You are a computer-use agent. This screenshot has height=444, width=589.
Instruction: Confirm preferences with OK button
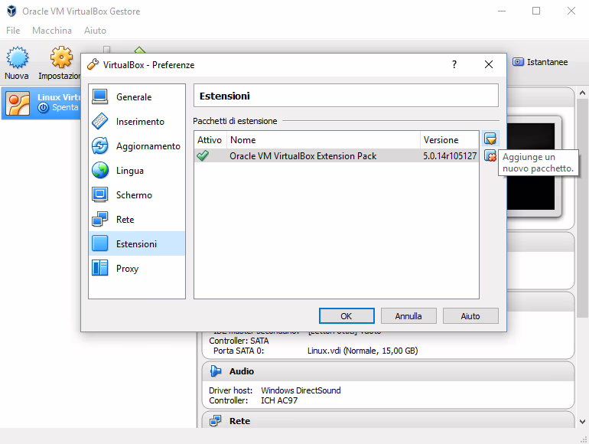347,316
